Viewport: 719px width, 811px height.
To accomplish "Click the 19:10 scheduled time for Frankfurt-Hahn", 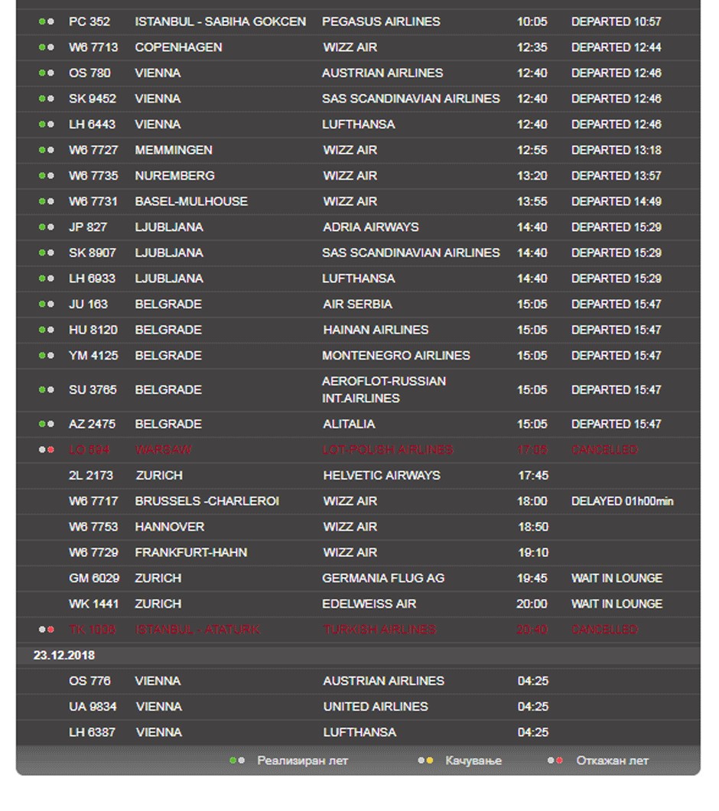I will click(x=533, y=552).
